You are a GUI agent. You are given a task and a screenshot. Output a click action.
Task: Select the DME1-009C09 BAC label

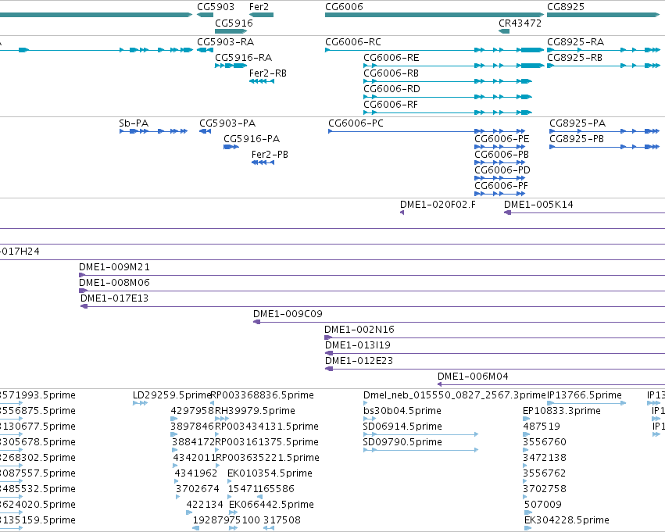288,314
